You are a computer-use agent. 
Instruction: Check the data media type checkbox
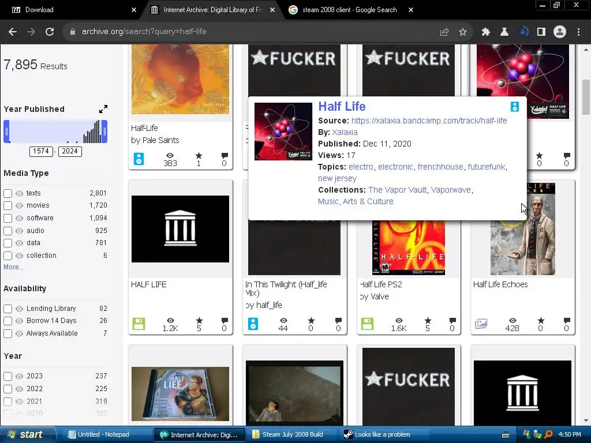coord(8,243)
